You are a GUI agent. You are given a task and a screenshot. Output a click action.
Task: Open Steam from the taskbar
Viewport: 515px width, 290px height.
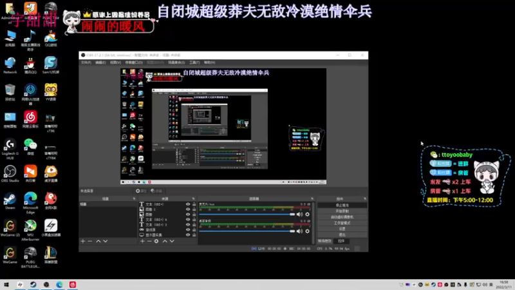[33, 284]
